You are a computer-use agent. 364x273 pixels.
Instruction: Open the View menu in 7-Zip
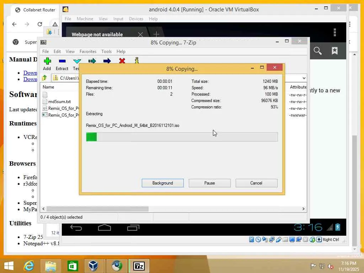(x=70, y=51)
